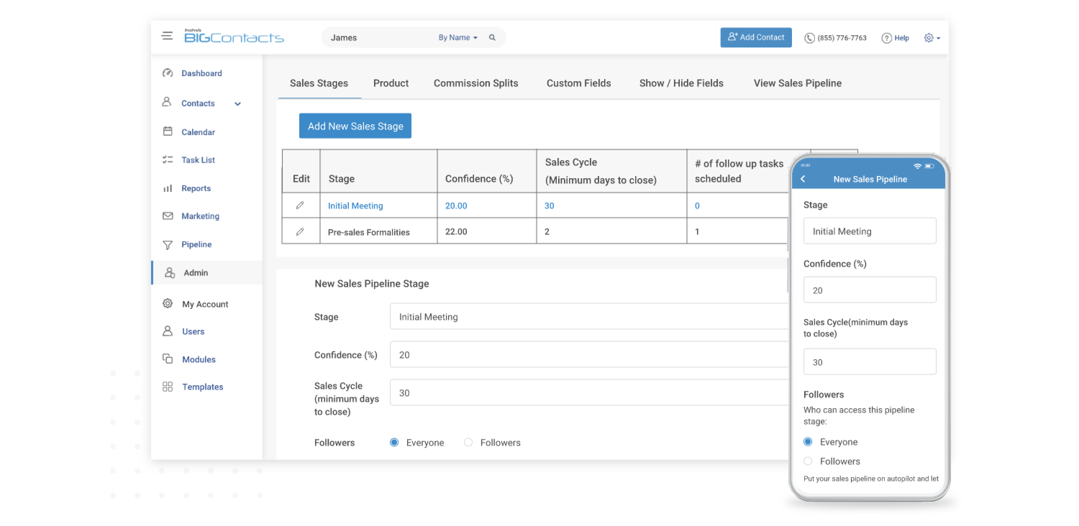This screenshot has width=1079, height=526.
Task: Switch to the Sales Stages tab
Action: pos(319,83)
